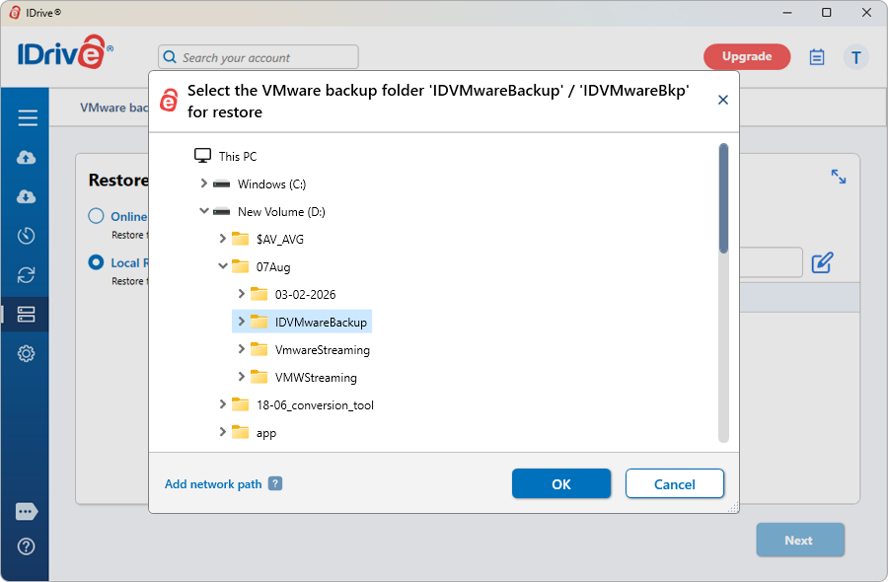Select the $AV_AVG folder

pyautogui.click(x=267, y=239)
